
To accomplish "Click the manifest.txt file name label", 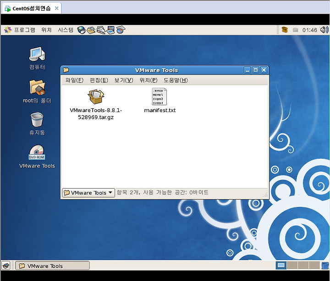I will pyautogui.click(x=160, y=110).
